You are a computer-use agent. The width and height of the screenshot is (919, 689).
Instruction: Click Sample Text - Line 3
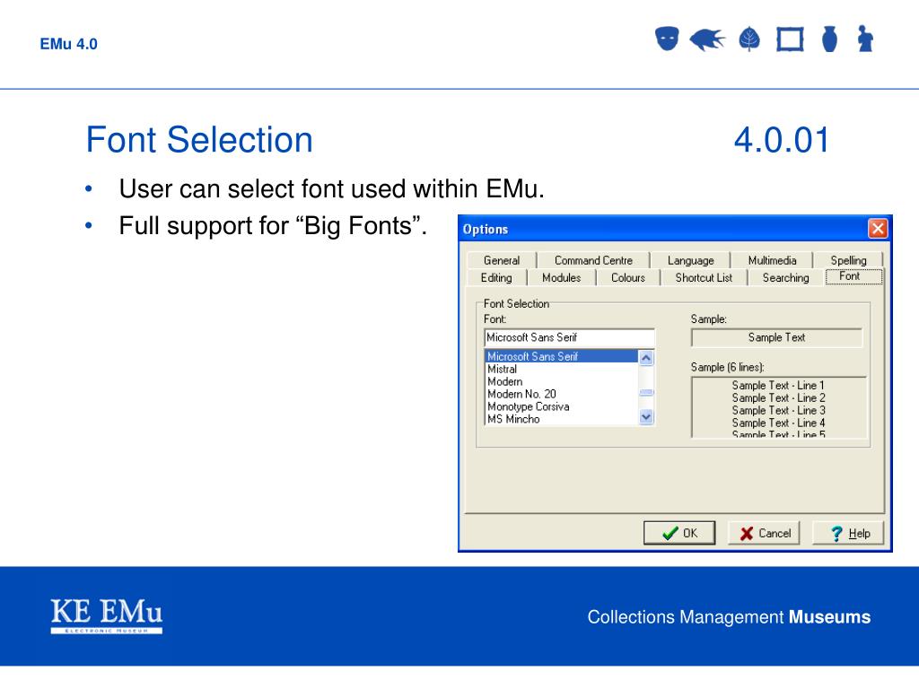tap(778, 410)
